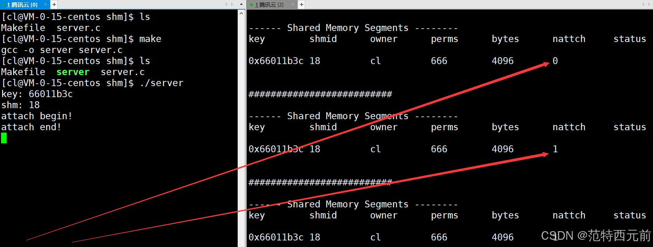
Task: Add a new tab in right pane
Action: (302, 4)
